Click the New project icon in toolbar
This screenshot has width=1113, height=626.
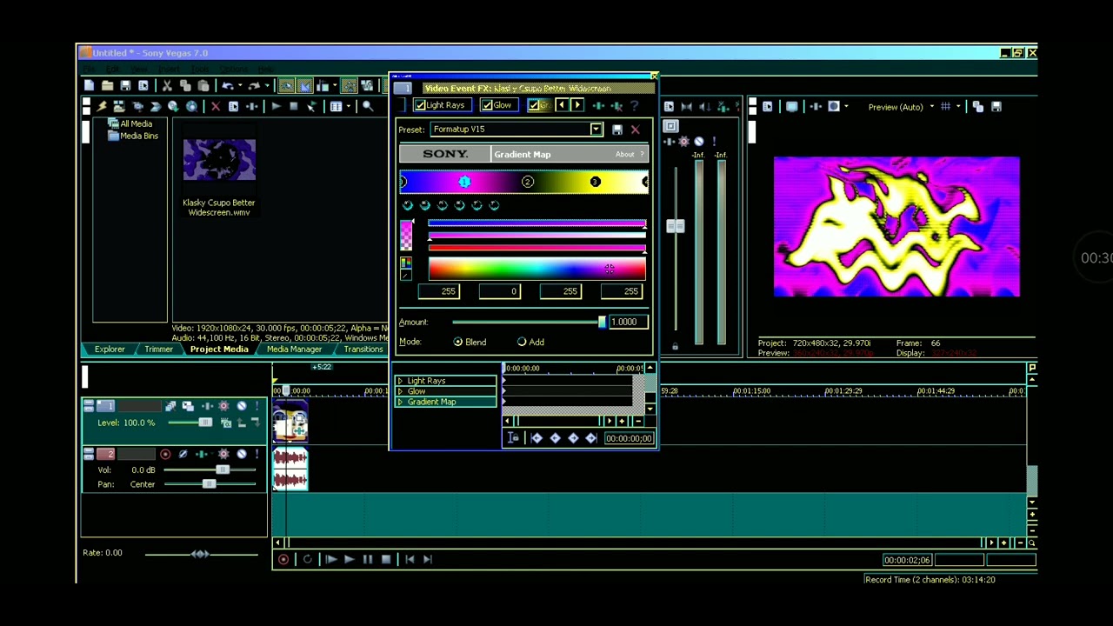tap(90, 85)
